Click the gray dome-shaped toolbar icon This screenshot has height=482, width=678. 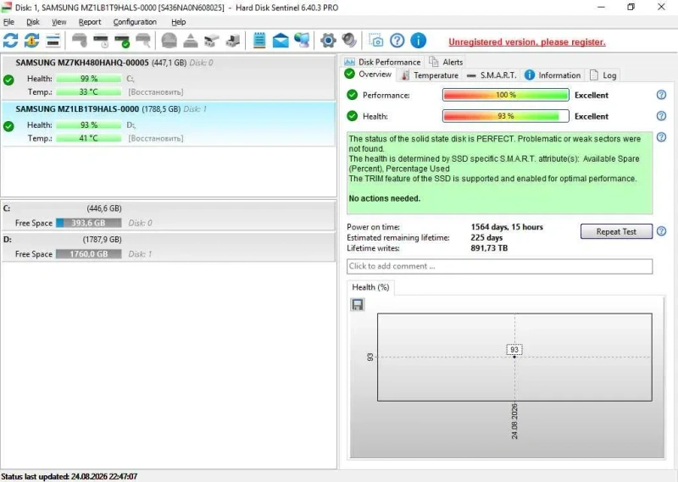point(169,41)
